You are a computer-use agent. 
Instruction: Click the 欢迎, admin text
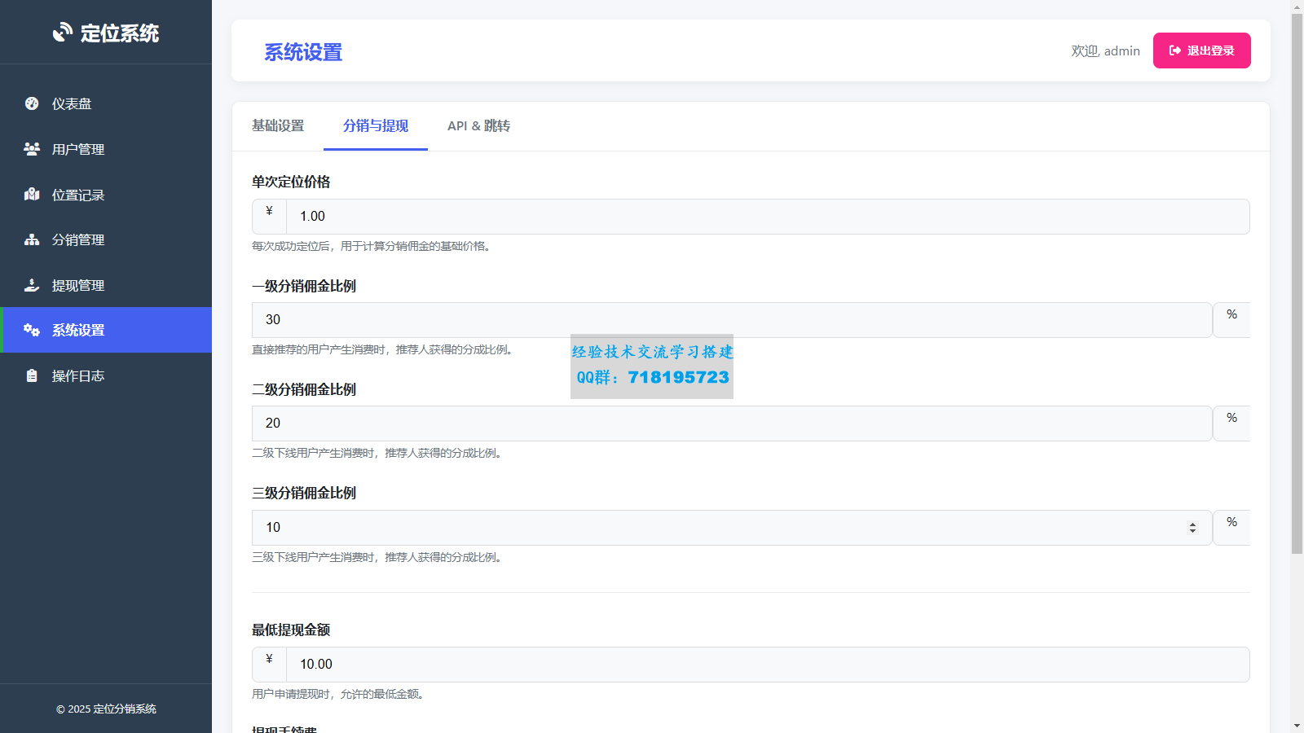click(1105, 50)
